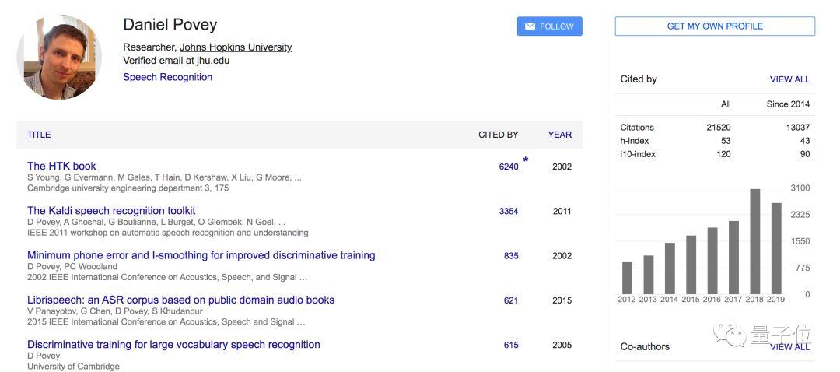The width and height of the screenshot is (840, 372).
Task: Open The HTK book article
Action: tap(61, 166)
